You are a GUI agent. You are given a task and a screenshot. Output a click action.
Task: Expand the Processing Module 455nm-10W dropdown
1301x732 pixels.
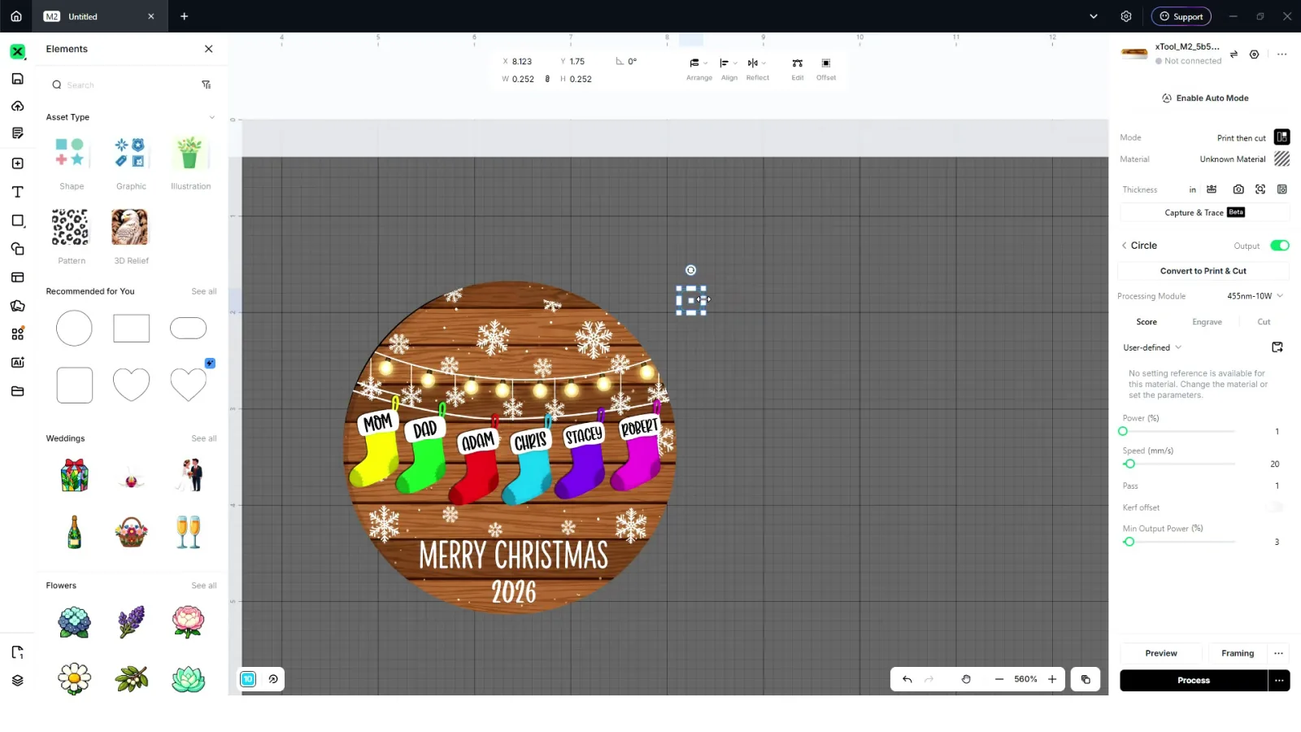pyautogui.click(x=1255, y=296)
